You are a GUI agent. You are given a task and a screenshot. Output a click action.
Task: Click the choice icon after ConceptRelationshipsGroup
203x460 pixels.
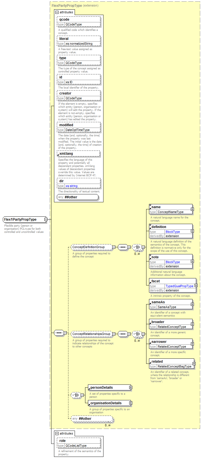tap(137, 334)
